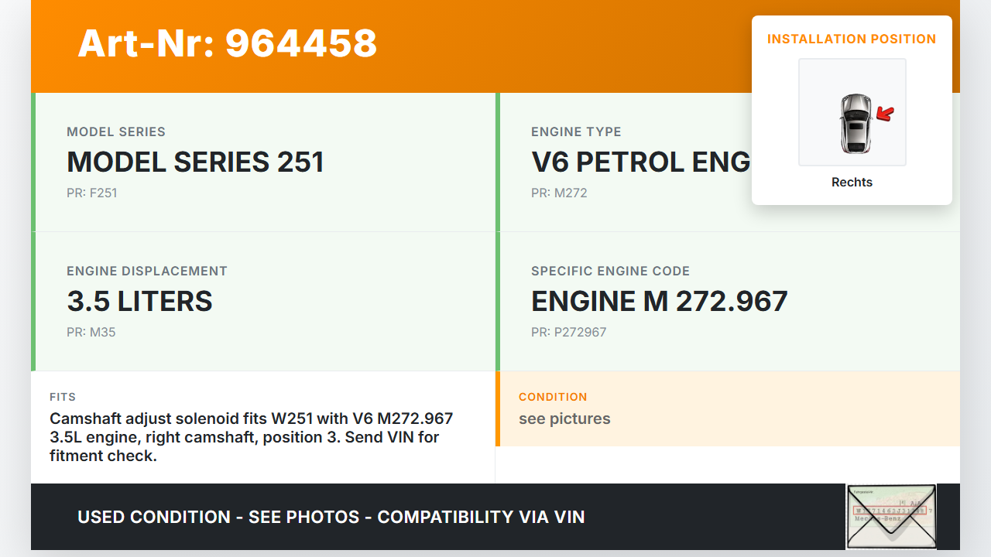
Task: Select the V6 PETROL engine type value
Action: [640, 162]
